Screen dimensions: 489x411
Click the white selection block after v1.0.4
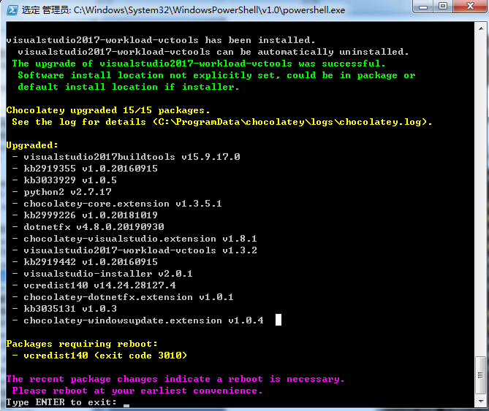click(x=278, y=320)
